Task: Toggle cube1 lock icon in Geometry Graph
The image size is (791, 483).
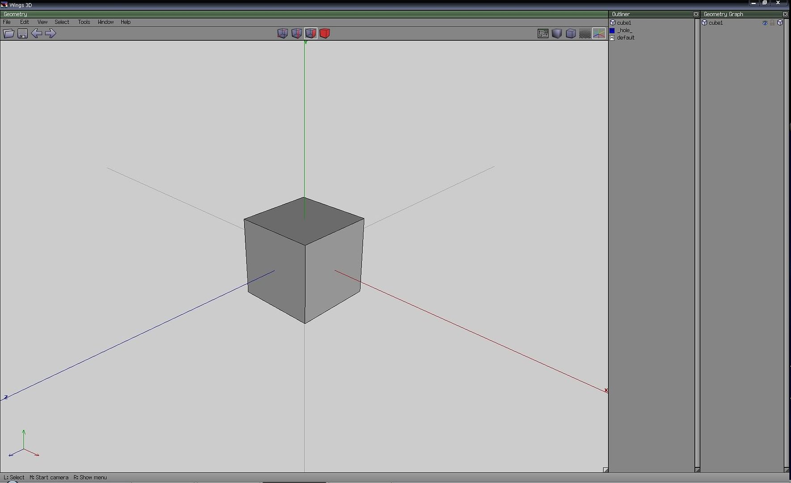Action: (772, 23)
